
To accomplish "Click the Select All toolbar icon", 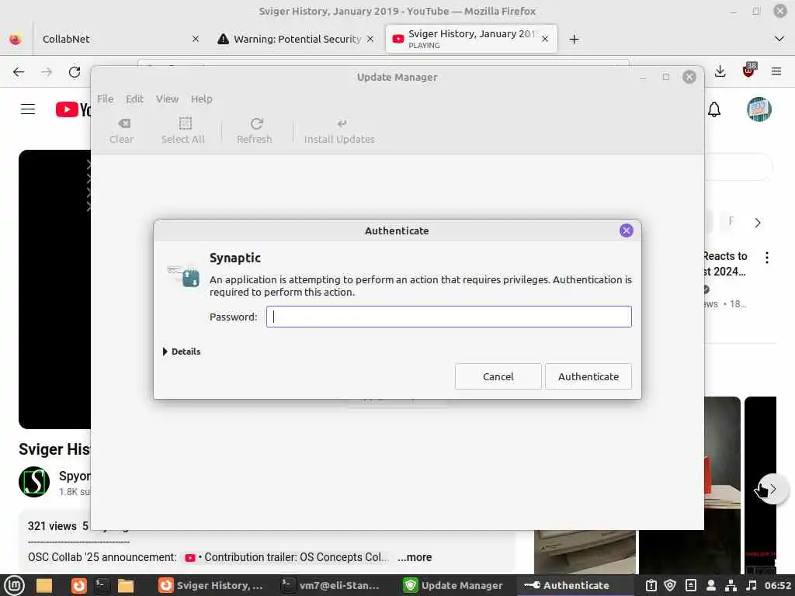I will pyautogui.click(x=183, y=131).
